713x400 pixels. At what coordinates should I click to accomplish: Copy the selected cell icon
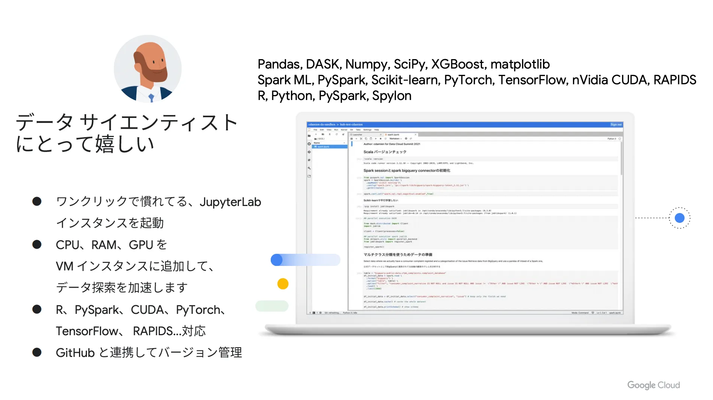(366, 139)
